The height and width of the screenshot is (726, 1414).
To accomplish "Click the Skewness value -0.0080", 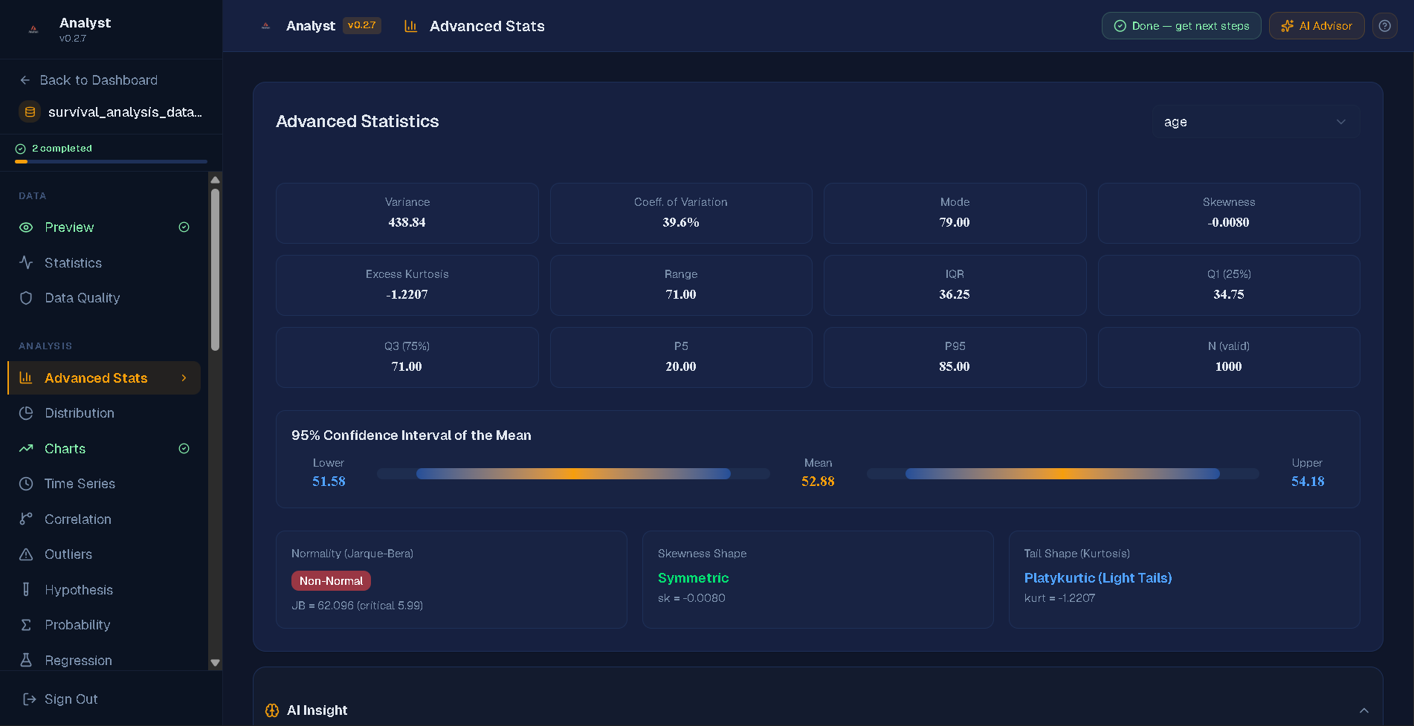I will [1229, 222].
